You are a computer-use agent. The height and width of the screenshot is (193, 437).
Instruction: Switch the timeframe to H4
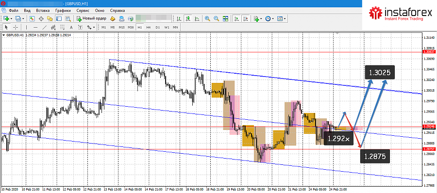point(149,27)
